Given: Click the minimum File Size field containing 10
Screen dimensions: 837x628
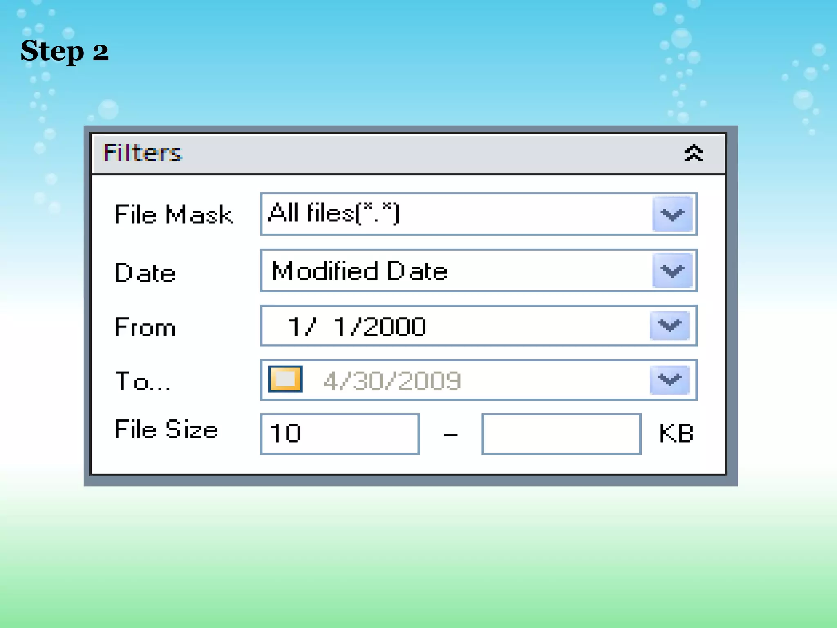Looking at the screenshot, I should pos(340,434).
